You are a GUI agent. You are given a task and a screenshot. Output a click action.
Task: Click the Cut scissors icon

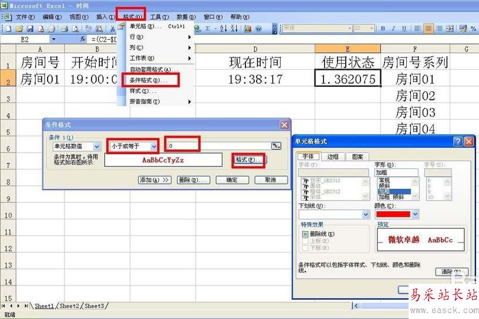pyautogui.click(x=113, y=29)
